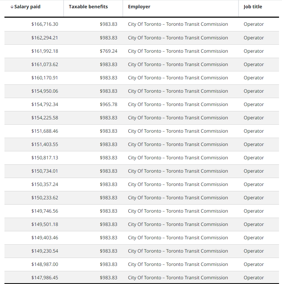Click employer cell in the $154,225.58 row
This screenshot has height=284, width=282.
178,118
